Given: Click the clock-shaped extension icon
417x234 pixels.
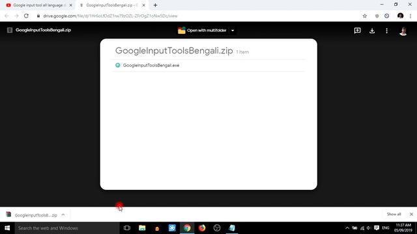Looking at the screenshot, I should [x=386, y=16].
